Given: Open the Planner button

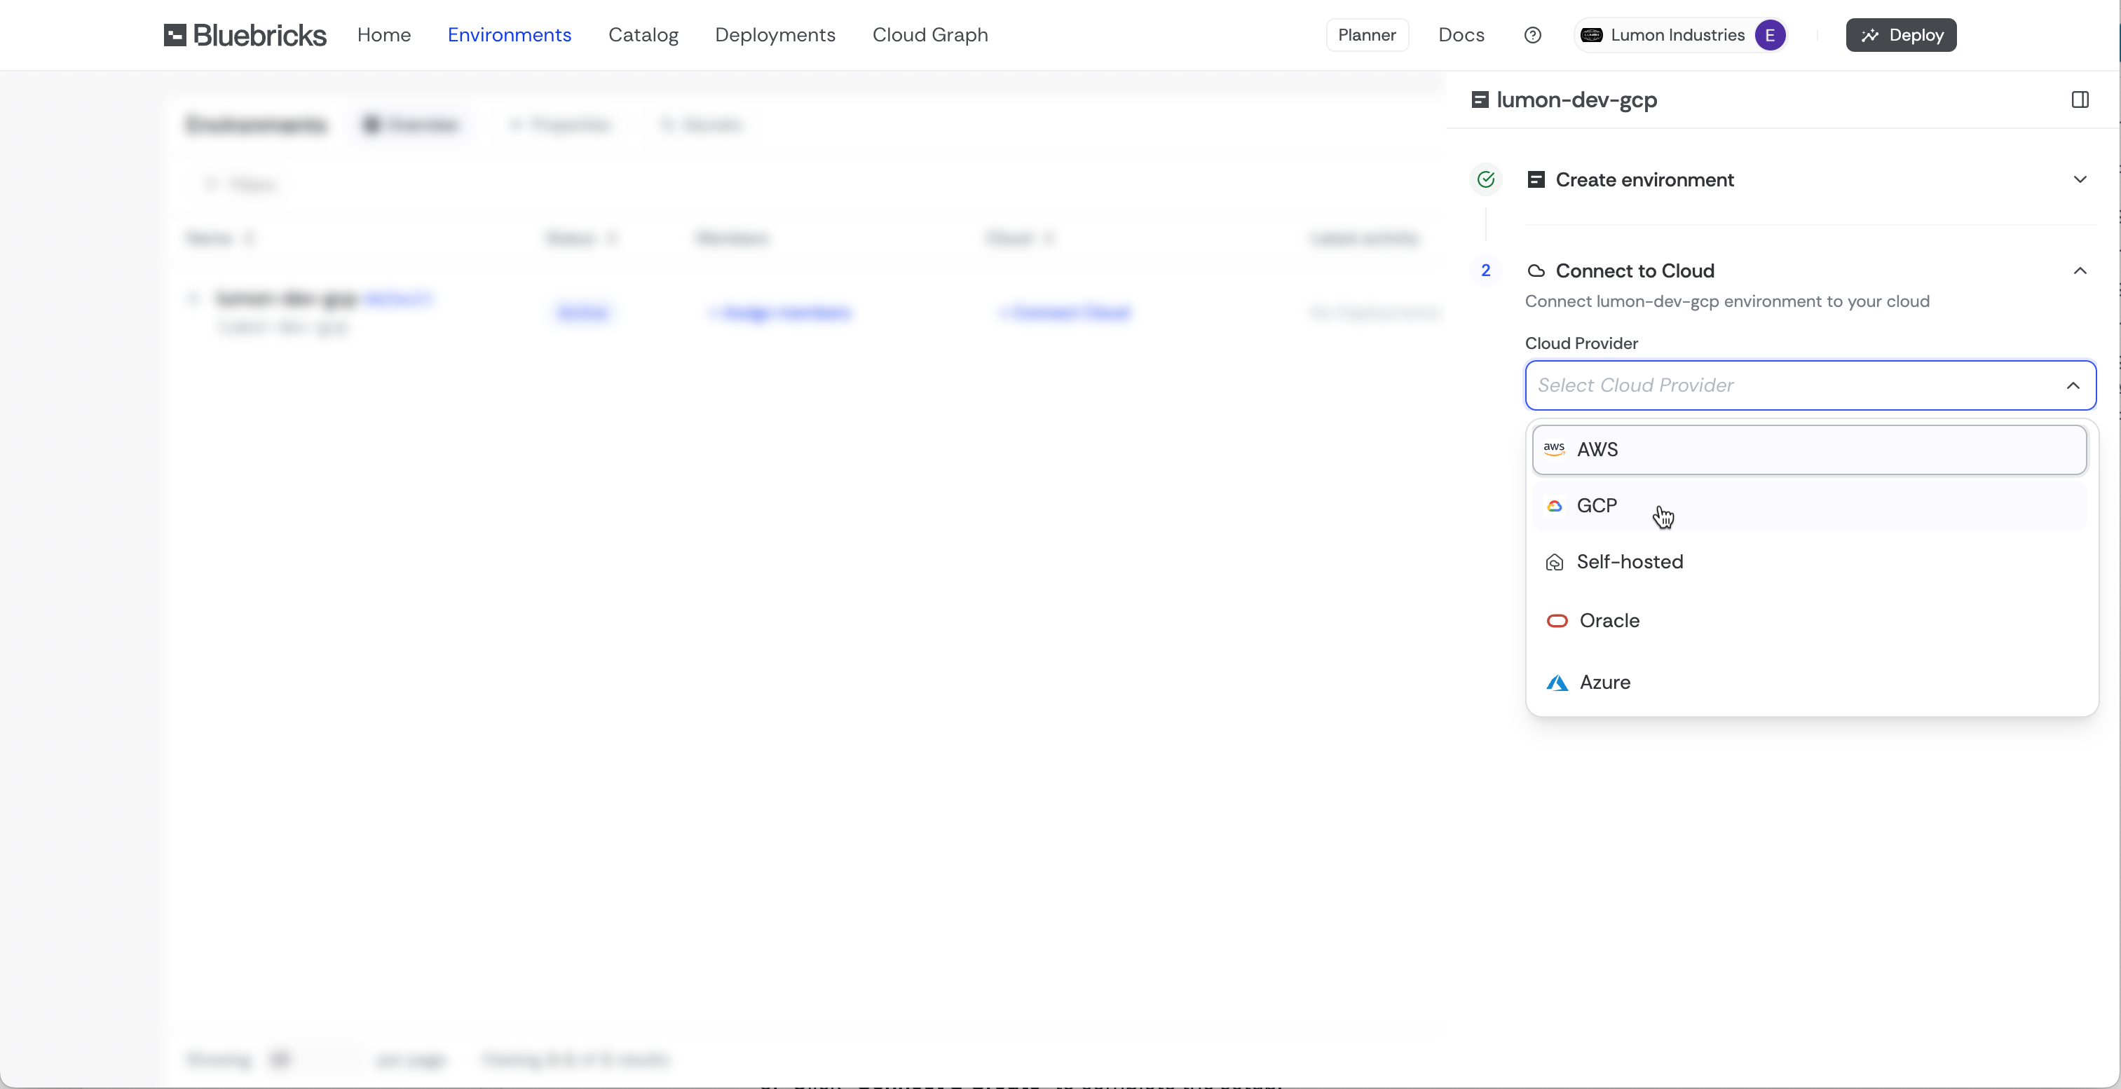Looking at the screenshot, I should coord(1367,34).
